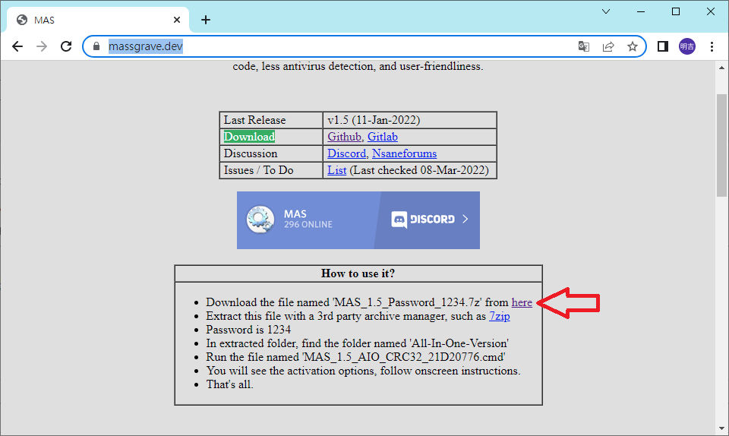The width and height of the screenshot is (729, 436).
Task: Click the browser forward arrow
Action: [42, 46]
